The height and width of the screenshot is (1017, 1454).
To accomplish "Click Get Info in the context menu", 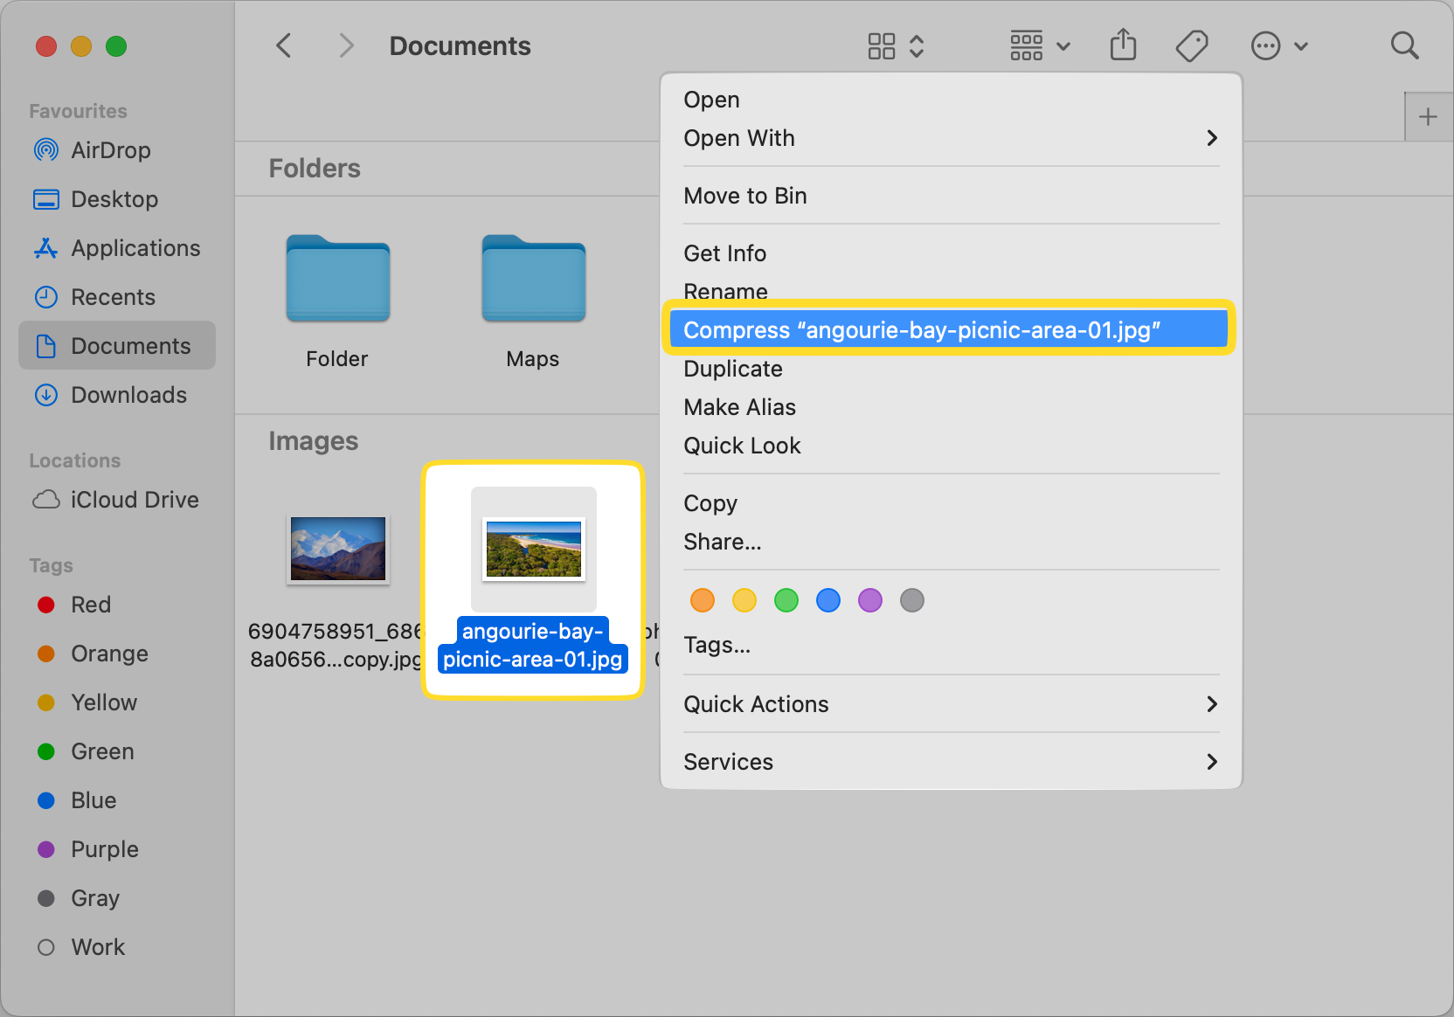I will point(724,253).
